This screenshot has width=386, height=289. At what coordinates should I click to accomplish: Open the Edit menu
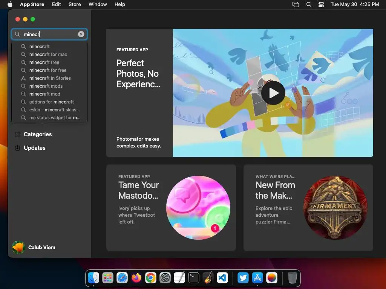pyautogui.click(x=57, y=4)
